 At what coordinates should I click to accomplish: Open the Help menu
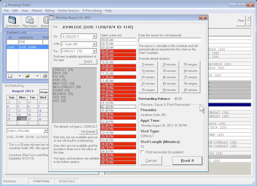(108, 11)
